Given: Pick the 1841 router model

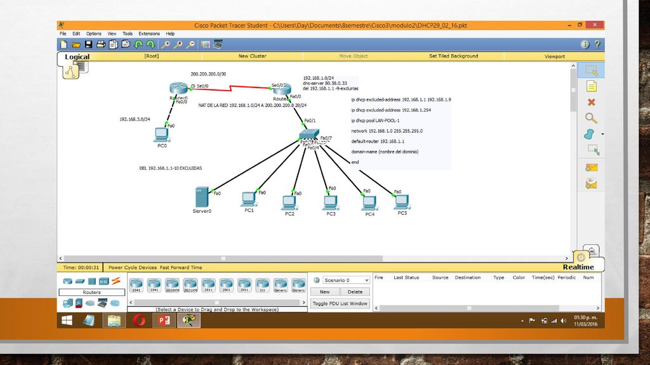Looking at the screenshot, I should [x=136, y=285].
